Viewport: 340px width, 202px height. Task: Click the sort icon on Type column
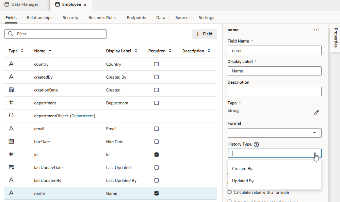[x=22, y=51]
